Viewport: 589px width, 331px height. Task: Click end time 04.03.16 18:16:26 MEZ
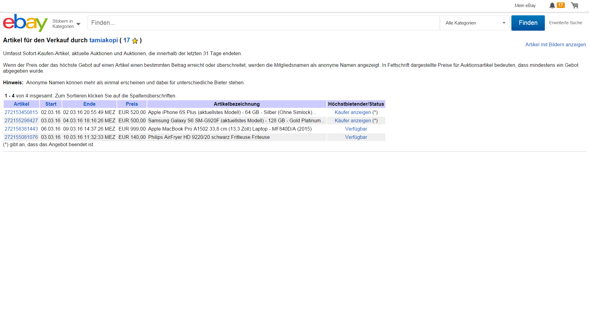pos(89,121)
